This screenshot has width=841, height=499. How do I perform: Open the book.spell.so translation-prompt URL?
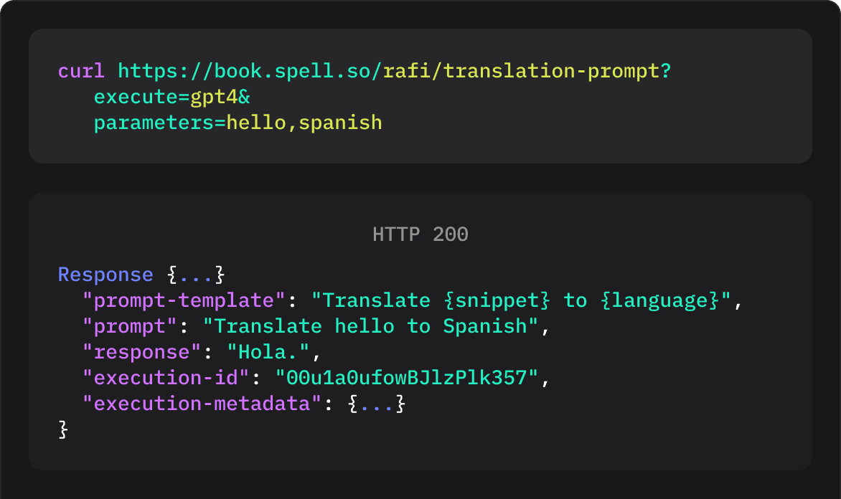pyautogui.click(x=394, y=72)
